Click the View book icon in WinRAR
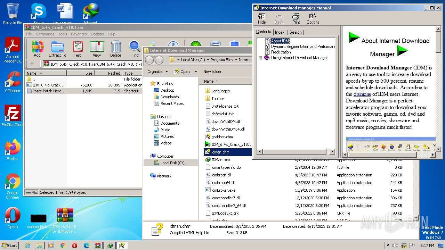 [x=97, y=49]
